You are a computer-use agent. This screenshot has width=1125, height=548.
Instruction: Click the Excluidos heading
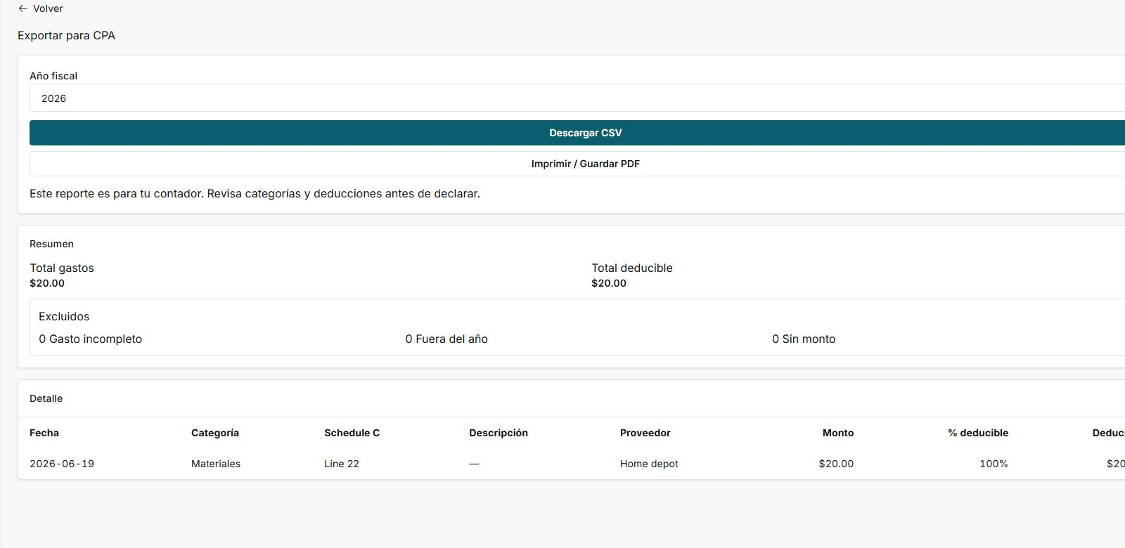point(64,316)
